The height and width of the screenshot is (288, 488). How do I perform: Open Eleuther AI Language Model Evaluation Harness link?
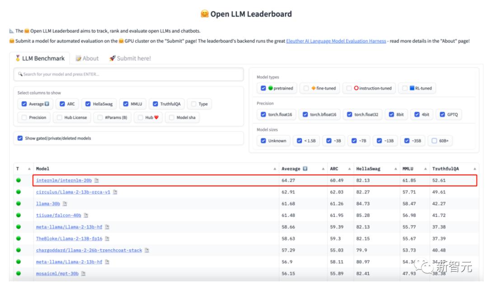[x=336, y=41]
